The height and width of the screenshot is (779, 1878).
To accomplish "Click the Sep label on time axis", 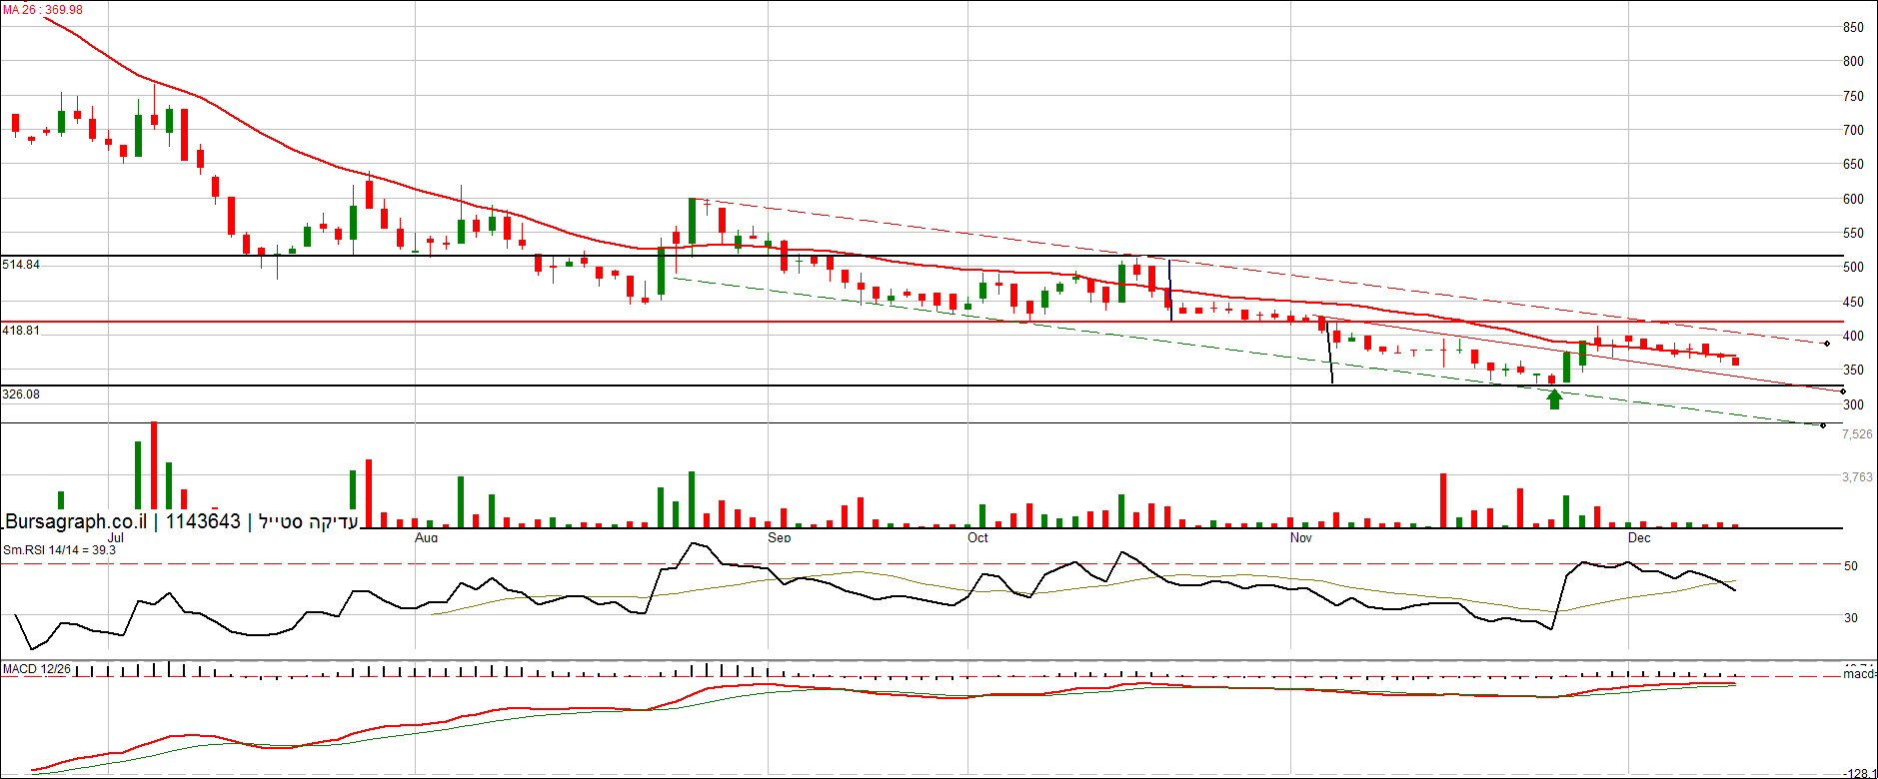I will point(779,537).
